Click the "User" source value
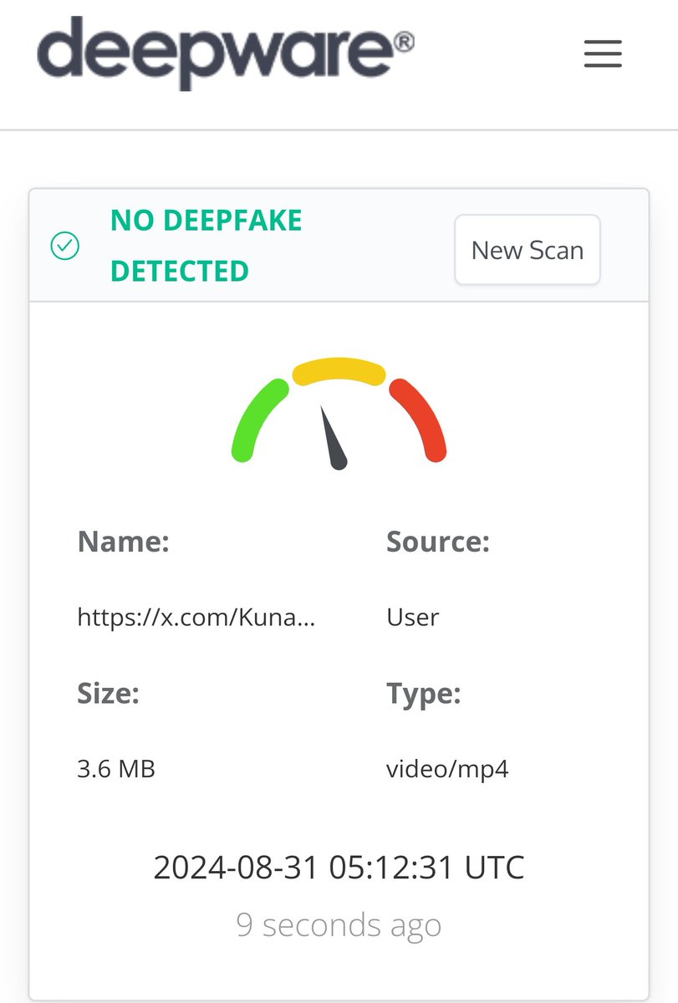This screenshot has height=1003, width=678. point(413,617)
